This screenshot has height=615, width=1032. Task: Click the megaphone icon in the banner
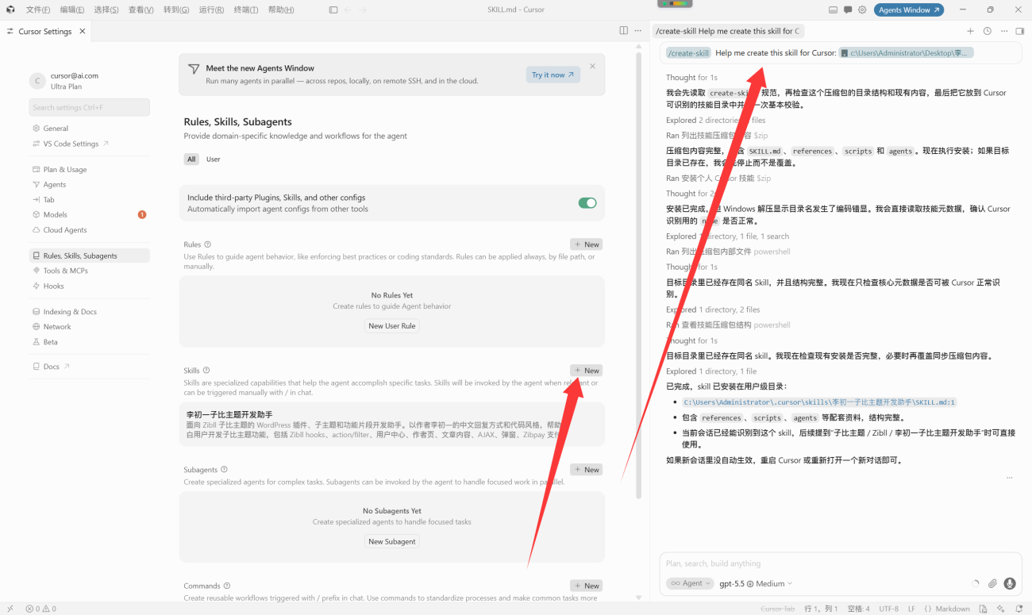pos(194,69)
